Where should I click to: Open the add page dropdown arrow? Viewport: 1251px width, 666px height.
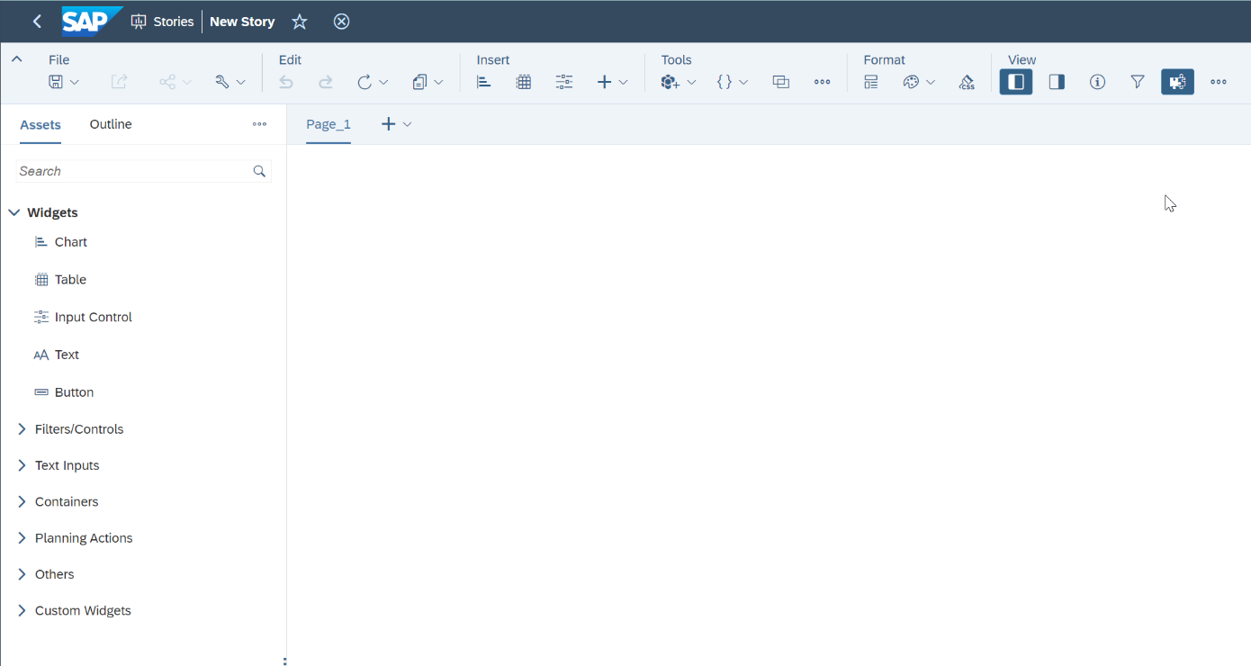pos(408,124)
